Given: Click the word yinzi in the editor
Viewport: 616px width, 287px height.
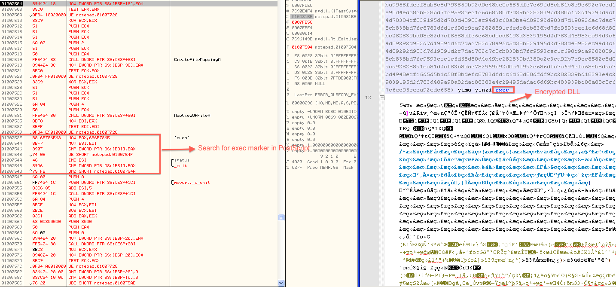Looking at the screenshot, I should (483, 90).
